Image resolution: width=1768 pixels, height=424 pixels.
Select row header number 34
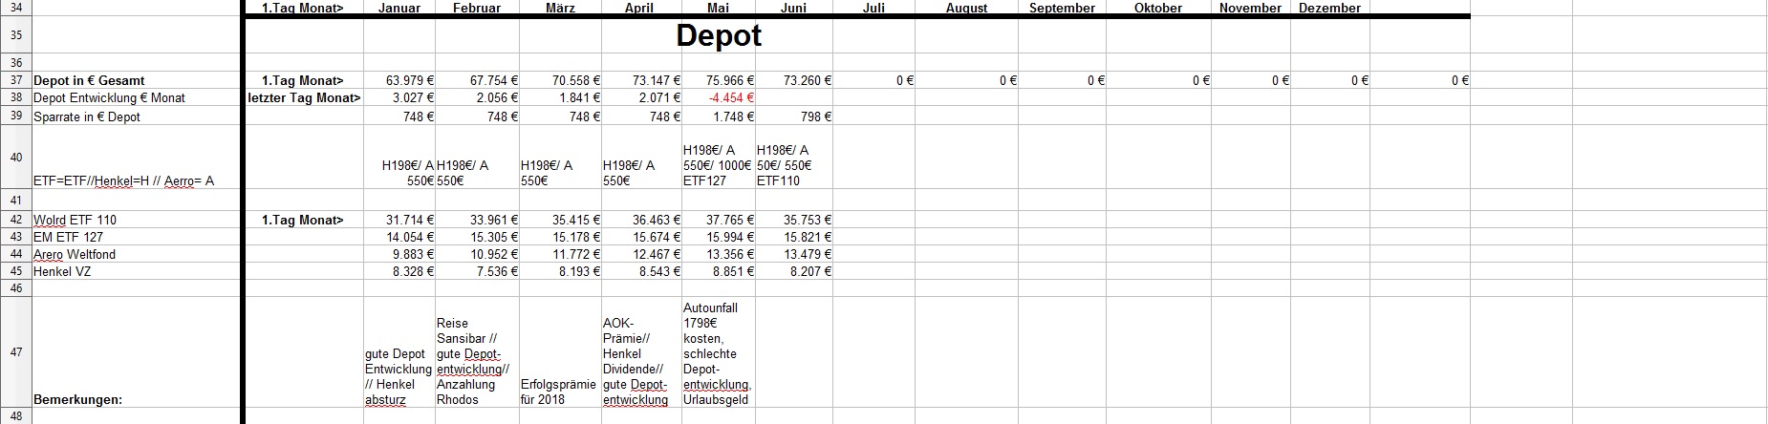(15, 8)
